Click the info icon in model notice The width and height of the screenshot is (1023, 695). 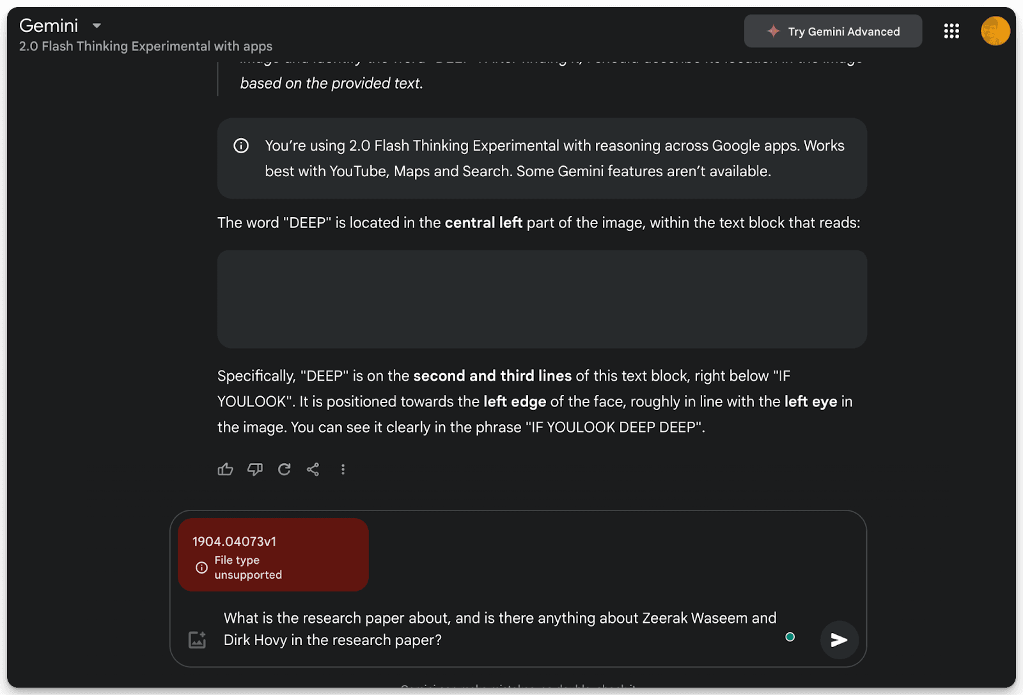[x=241, y=146]
